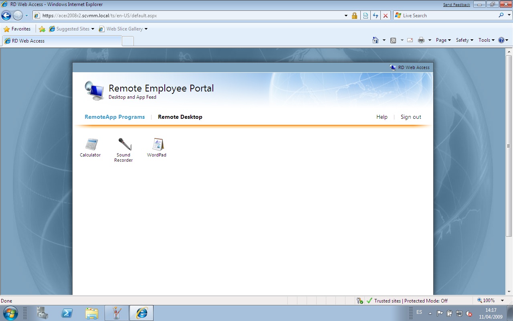The image size is (513, 321).
Task: Click inside the browser address bar
Action: (x=180, y=15)
